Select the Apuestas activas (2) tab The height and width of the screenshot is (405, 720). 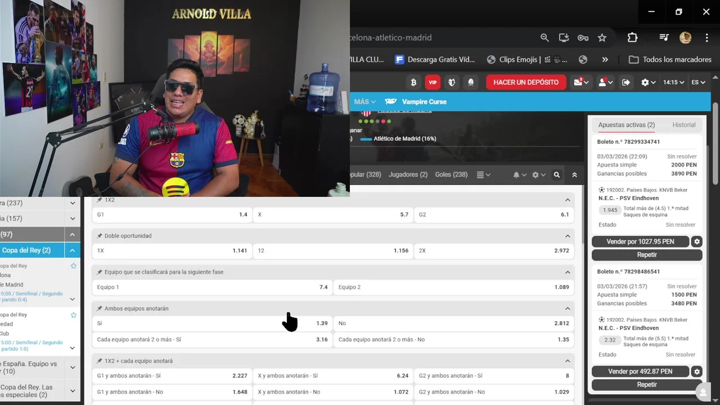point(626,125)
